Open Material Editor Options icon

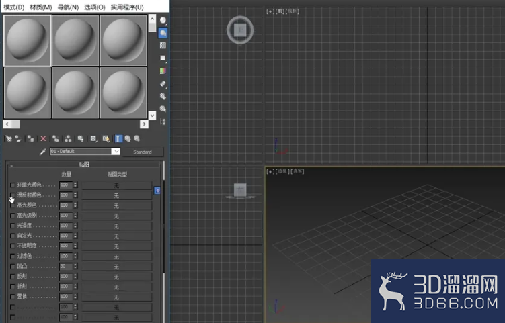(x=163, y=96)
